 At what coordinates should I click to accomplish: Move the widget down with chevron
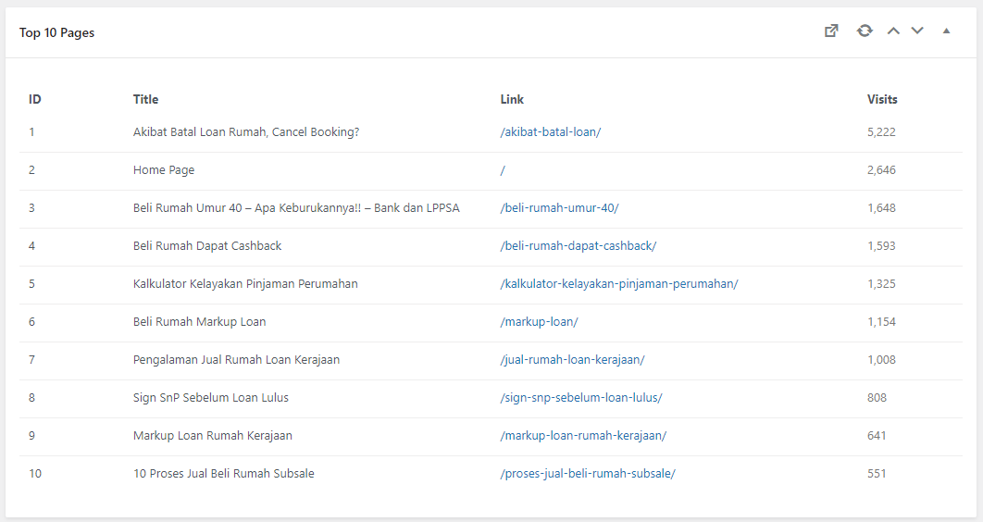coord(917,31)
